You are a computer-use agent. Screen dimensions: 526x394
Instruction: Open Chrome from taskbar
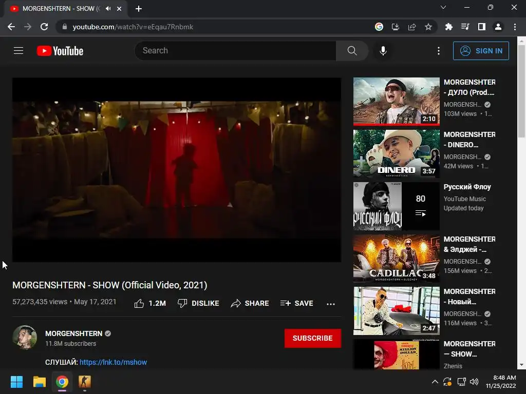point(62,382)
